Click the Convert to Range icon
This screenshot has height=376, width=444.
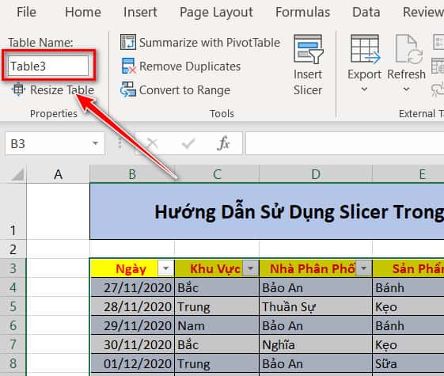(128, 89)
